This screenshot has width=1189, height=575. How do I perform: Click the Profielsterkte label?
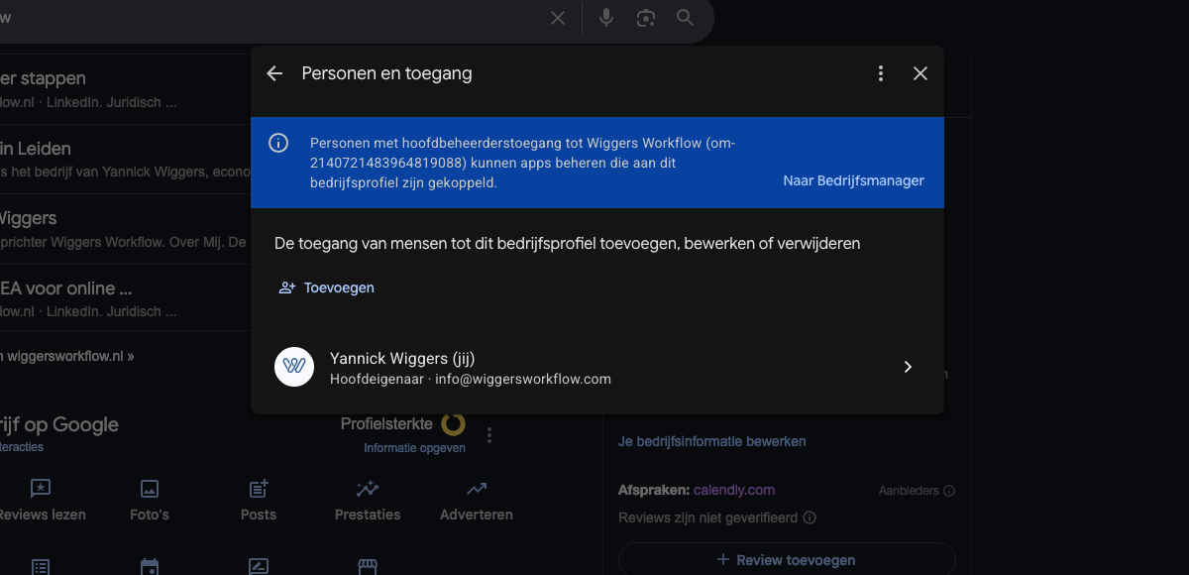[386, 423]
